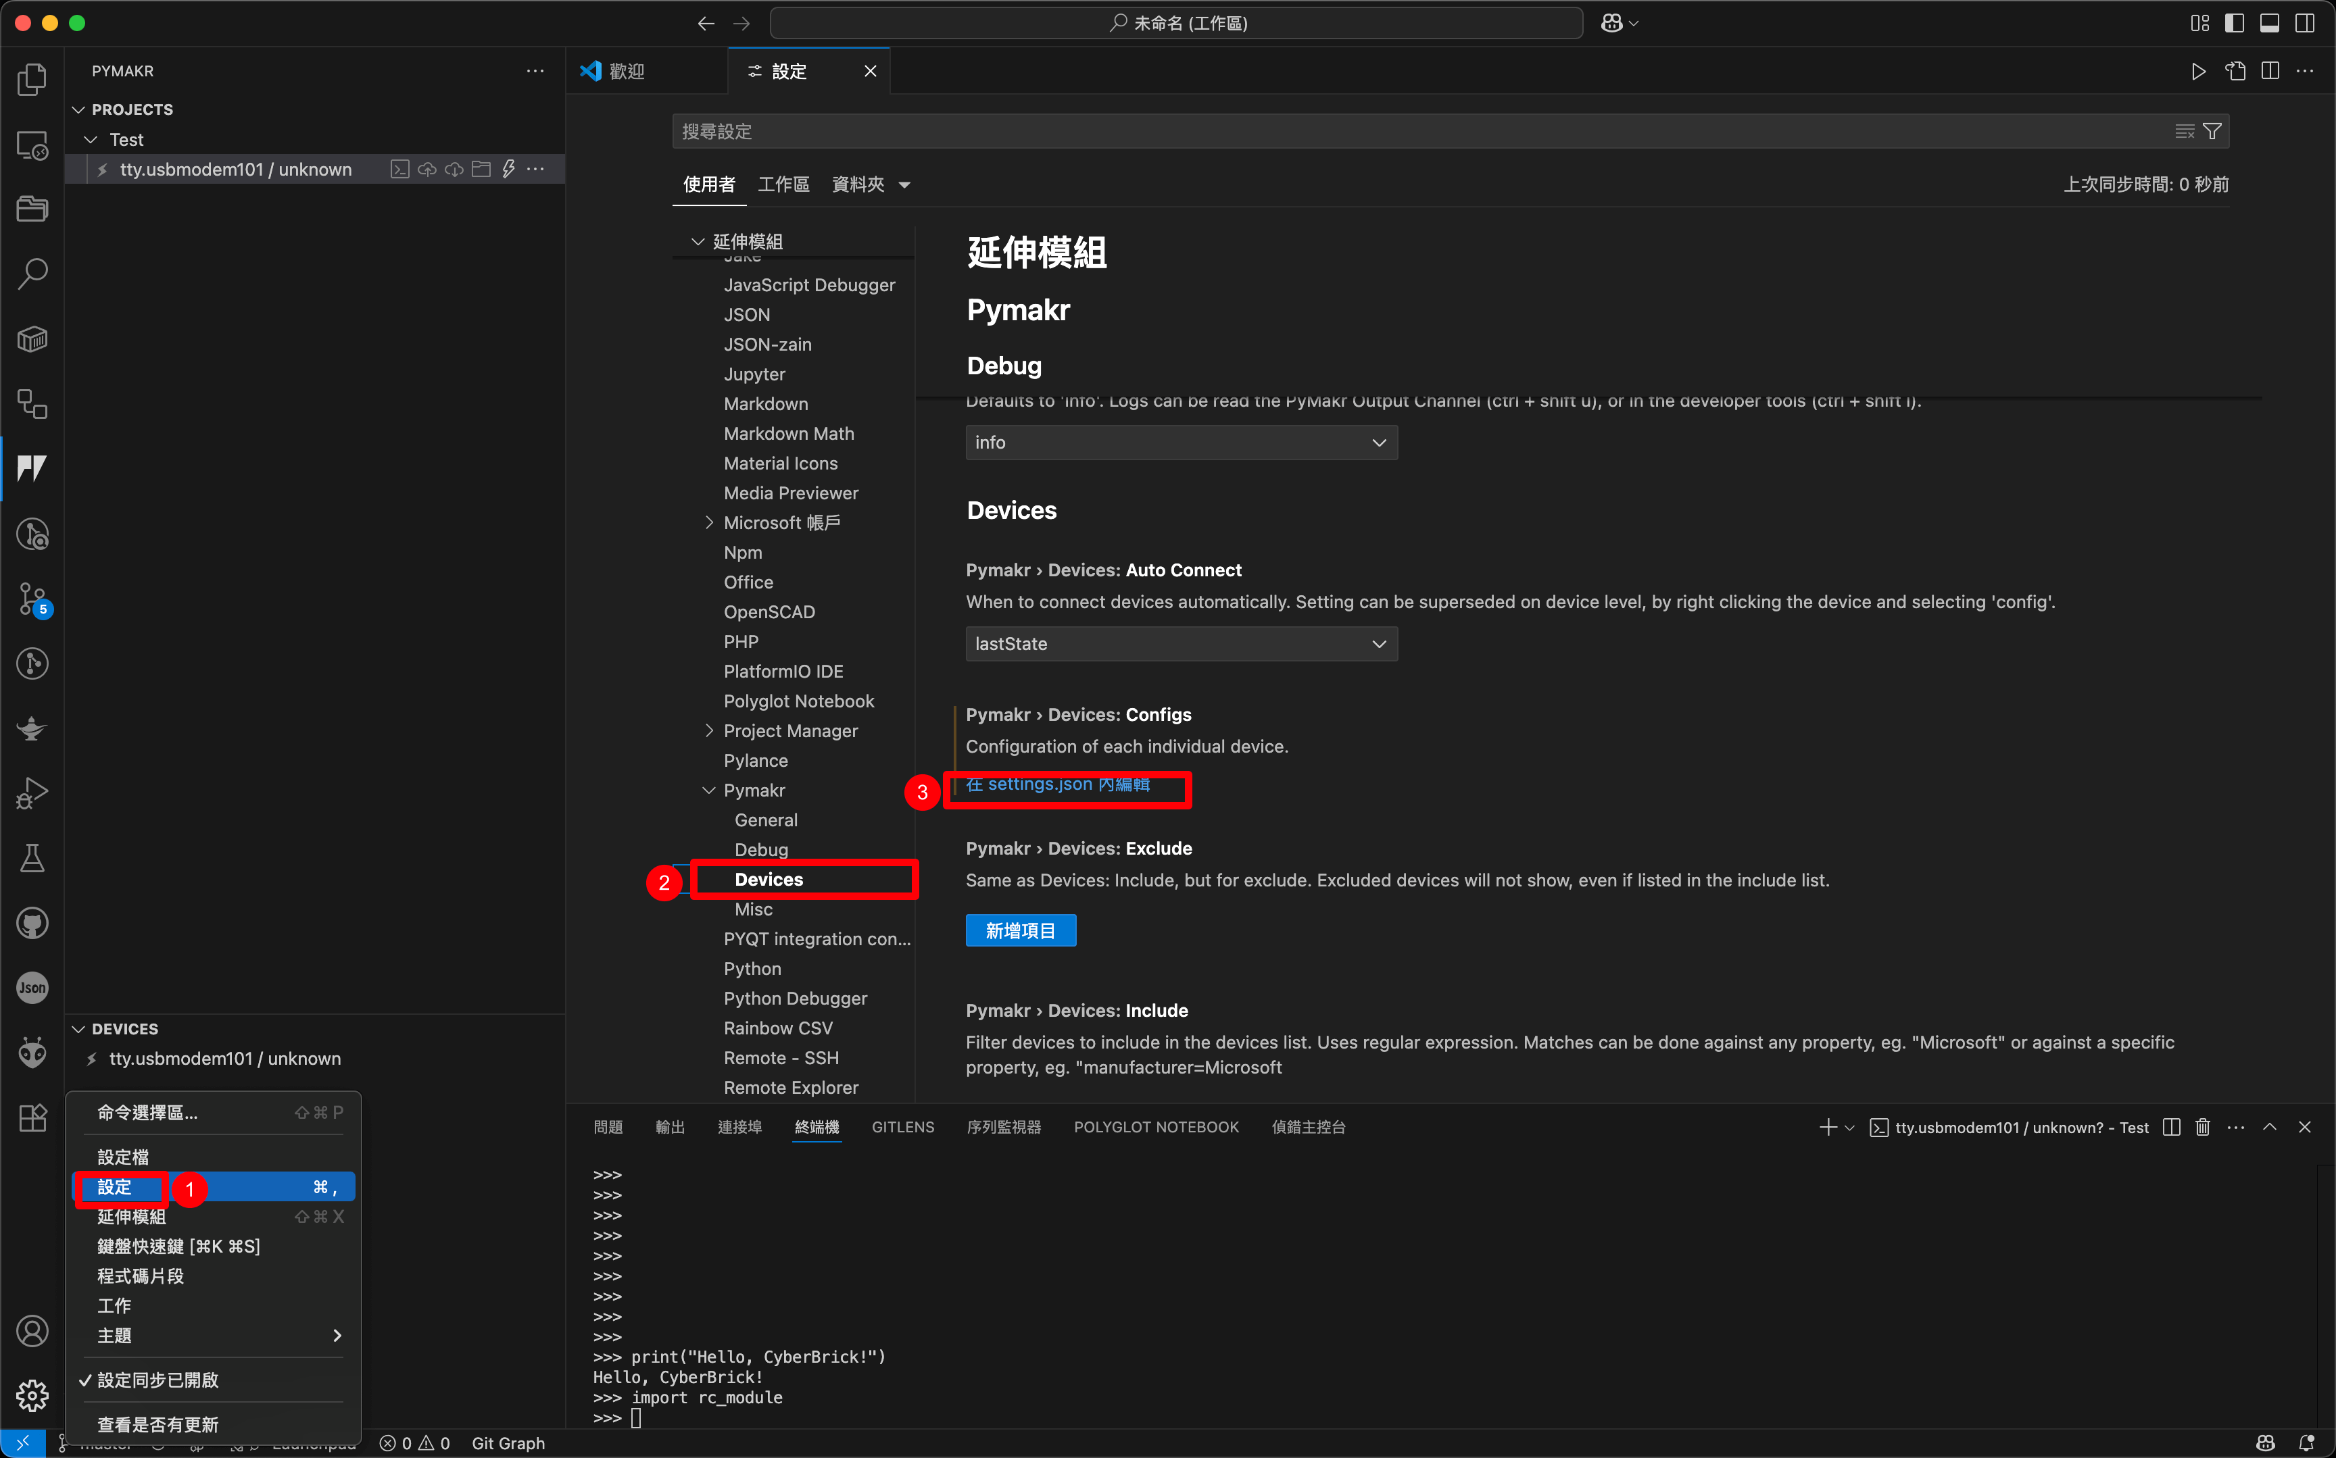Viewport: 2336px width, 1458px height.
Task: Choose 延伸模組 from the manage menu
Action: point(213,1217)
